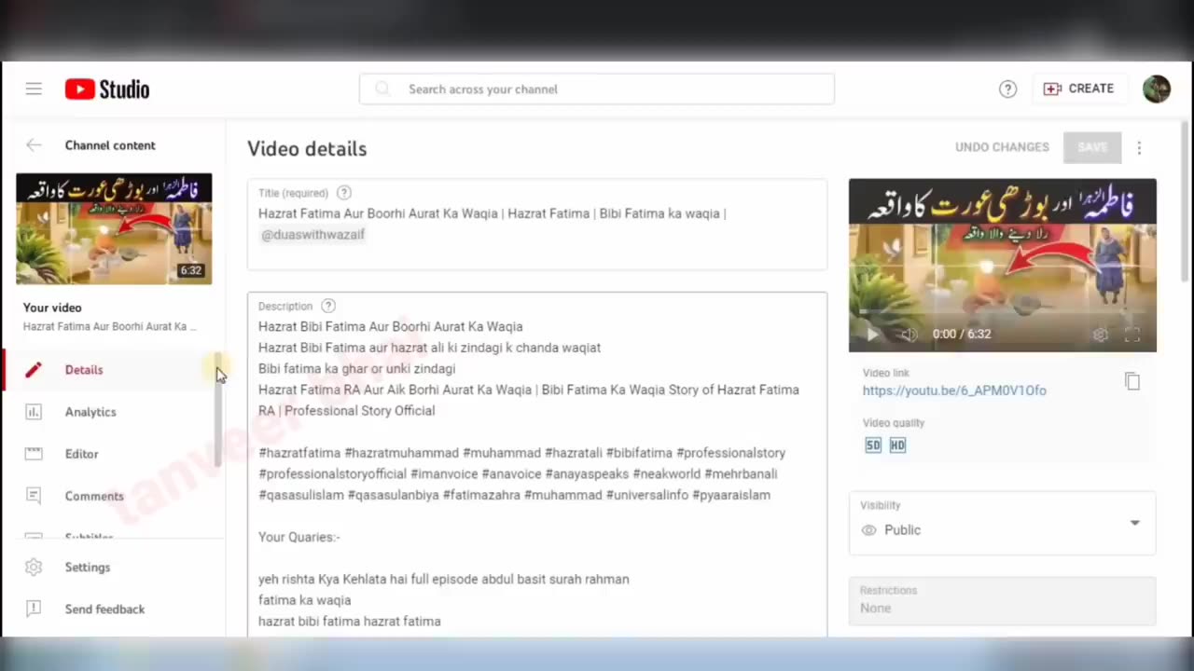Focus the Search across your channel box
The height and width of the screenshot is (671, 1194).
point(597,89)
